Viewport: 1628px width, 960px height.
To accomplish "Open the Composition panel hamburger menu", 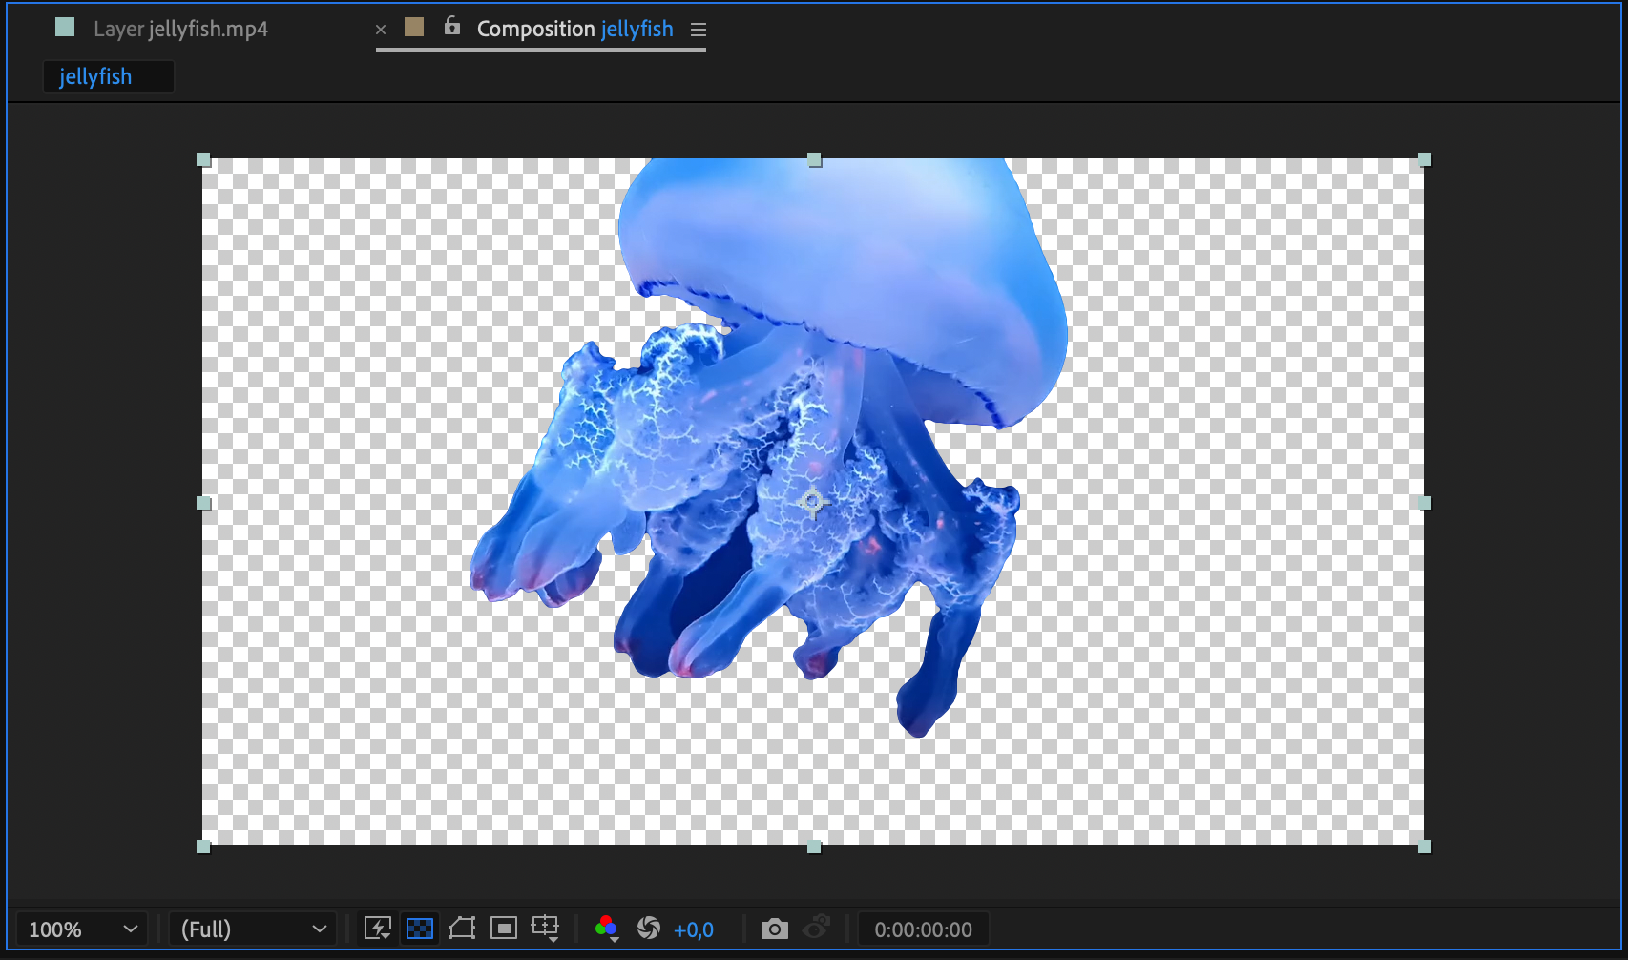I will (699, 30).
